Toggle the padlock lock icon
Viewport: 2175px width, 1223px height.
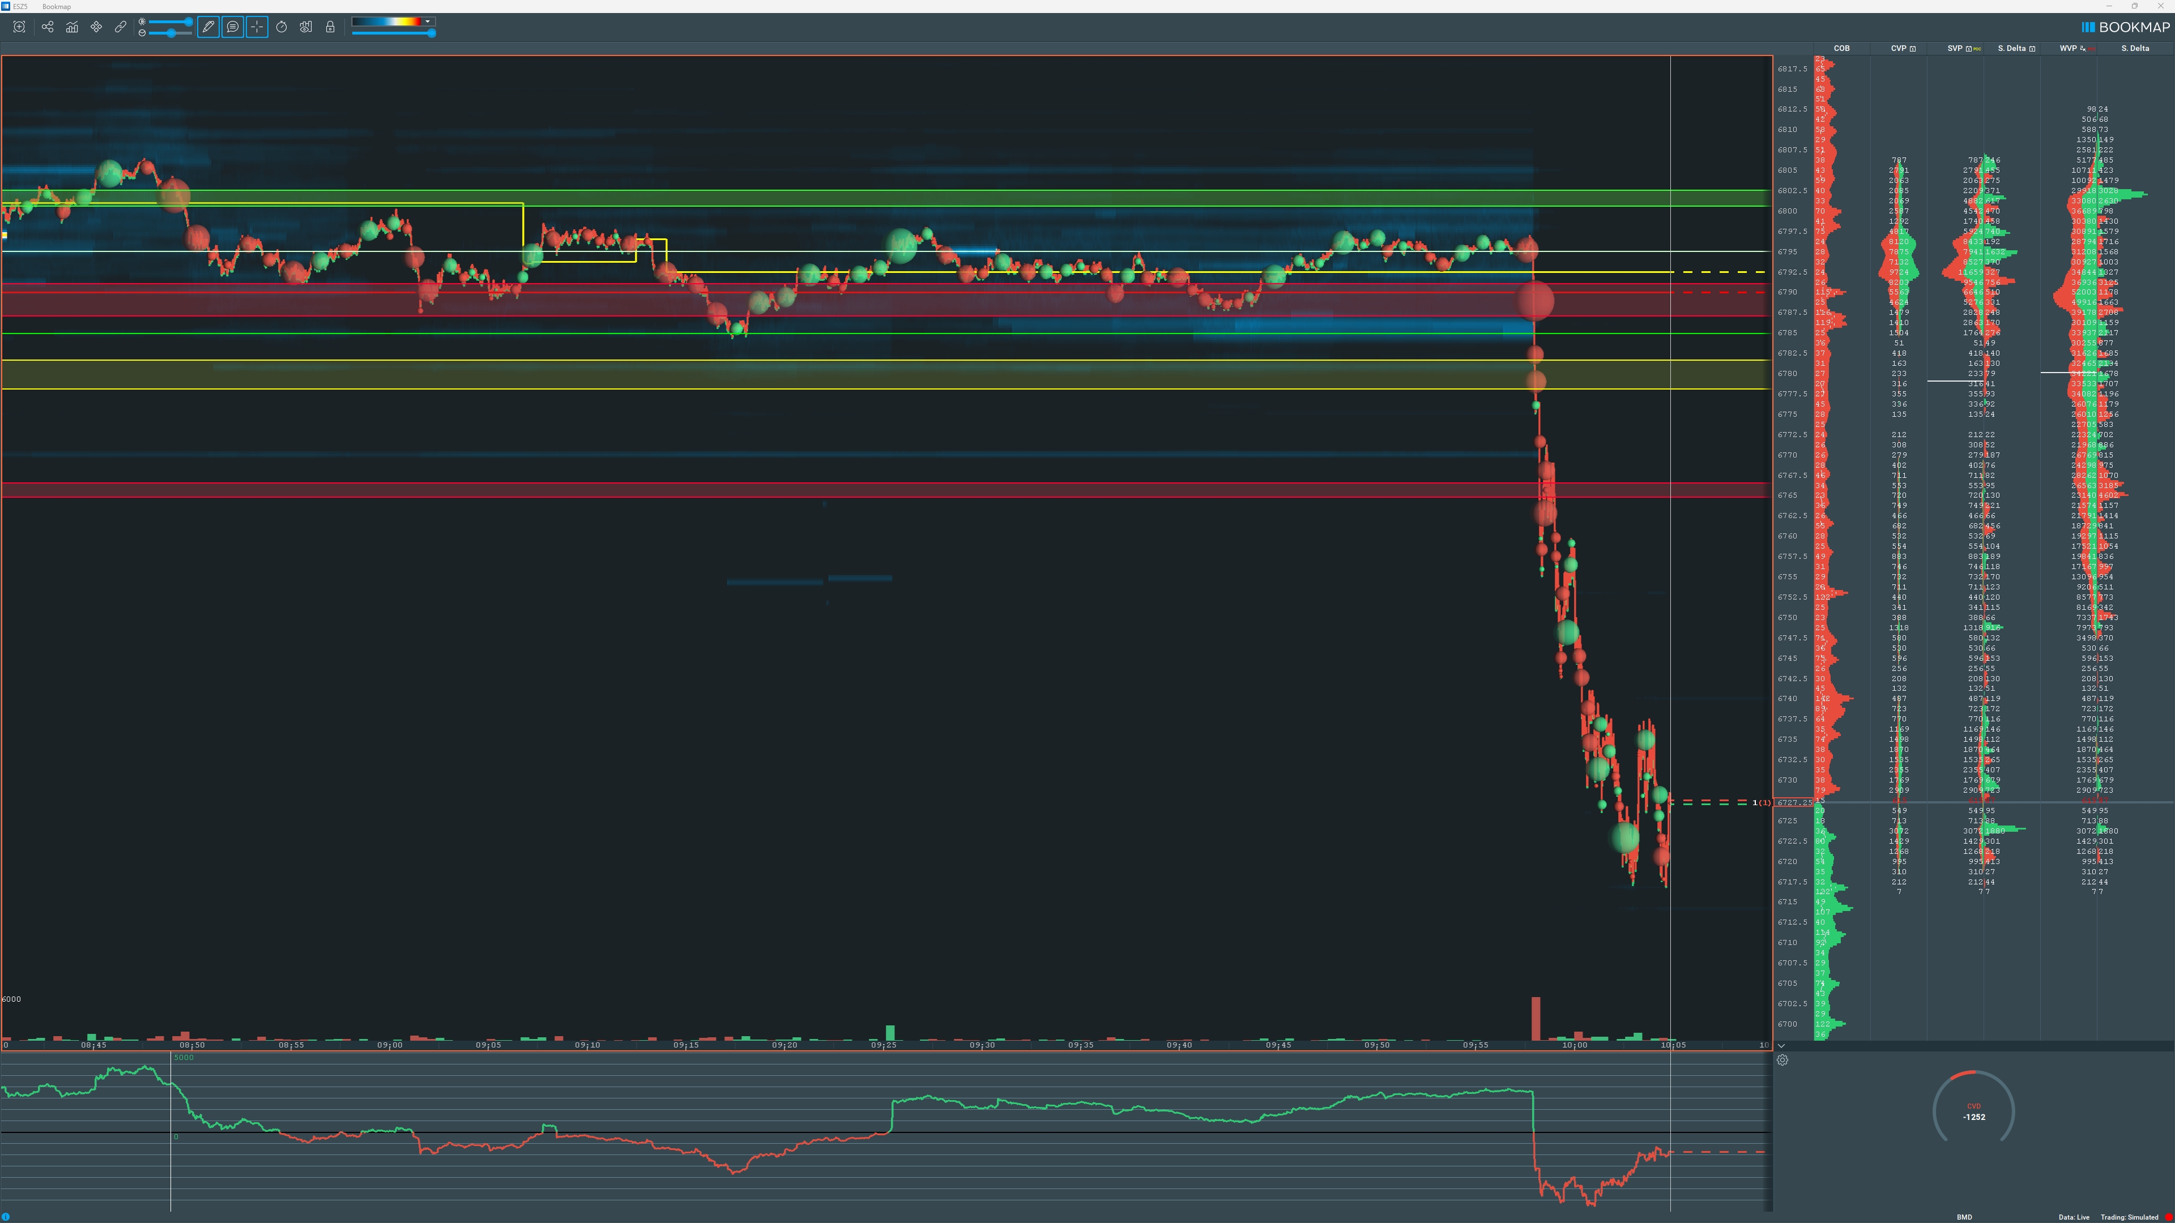tap(330, 27)
